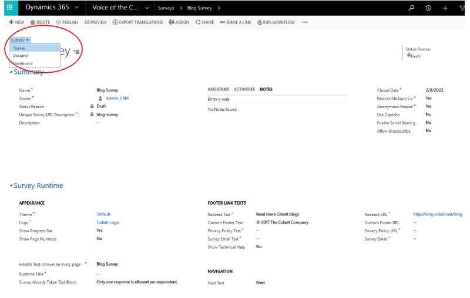
Task: Toggle Show Progress Bar value Yes
Action: tap(99, 231)
